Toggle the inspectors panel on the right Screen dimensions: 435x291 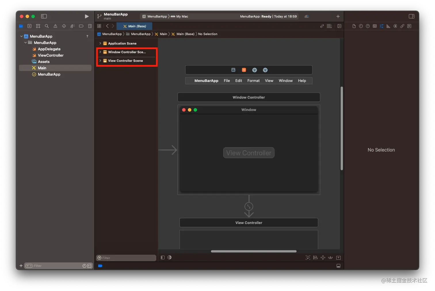(x=411, y=16)
